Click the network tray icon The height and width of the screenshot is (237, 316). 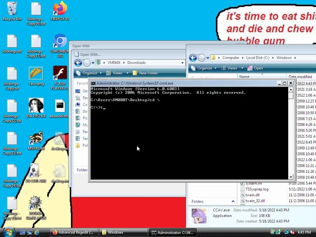tap(286, 232)
